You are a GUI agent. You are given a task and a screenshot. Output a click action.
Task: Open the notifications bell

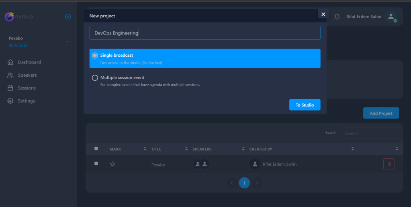tap(337, 16)
